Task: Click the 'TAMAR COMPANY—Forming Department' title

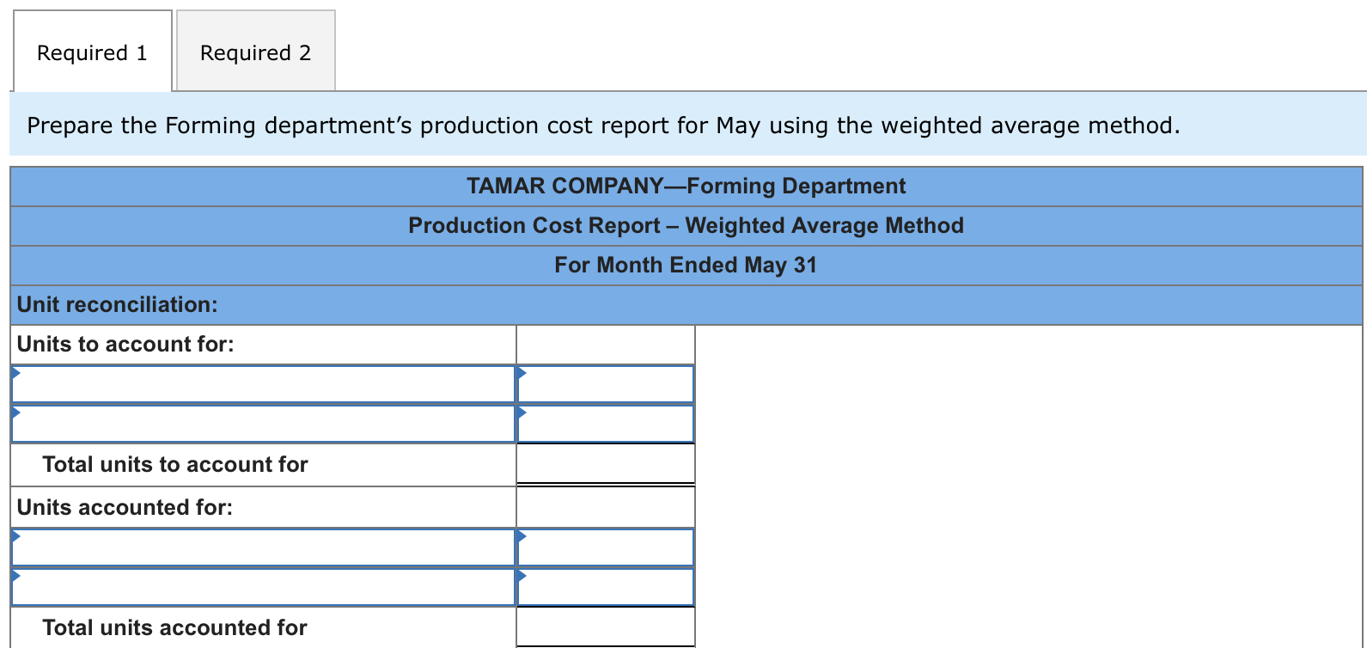Action: (686, 186)
